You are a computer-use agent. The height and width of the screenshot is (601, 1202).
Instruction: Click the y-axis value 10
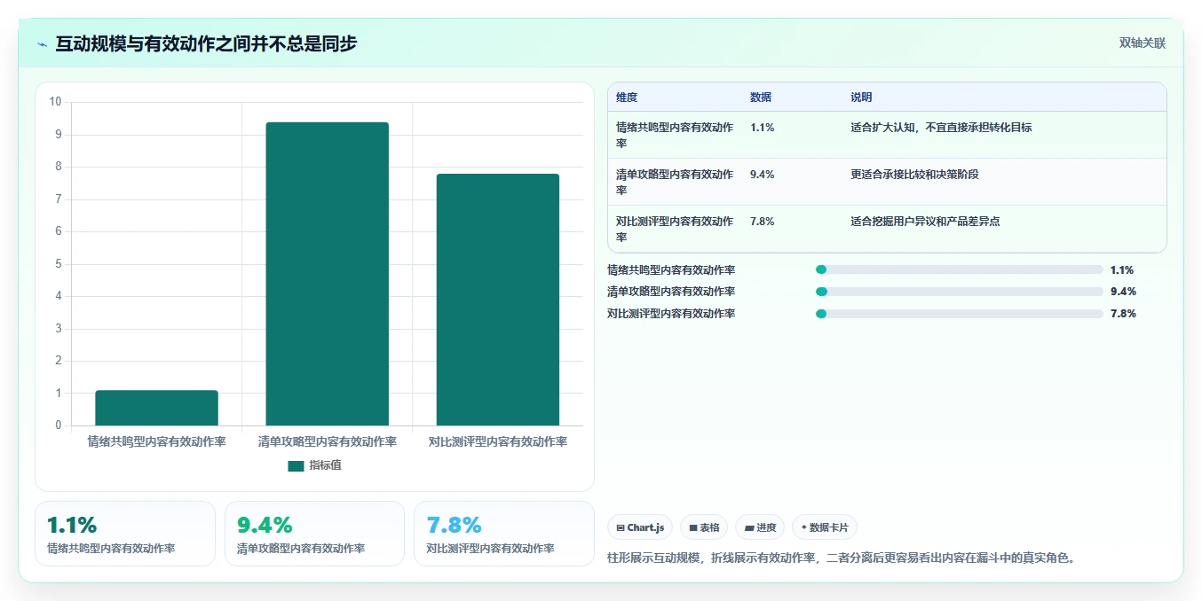click(x=55, y=102)
